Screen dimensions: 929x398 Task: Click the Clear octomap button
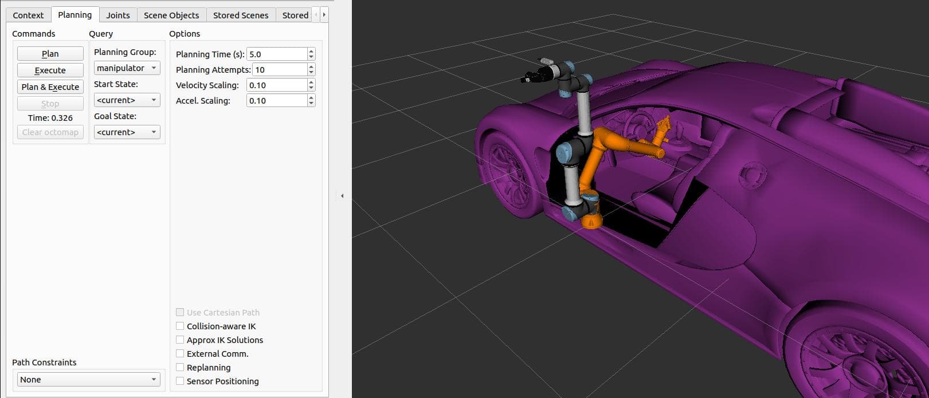point(50,132)
